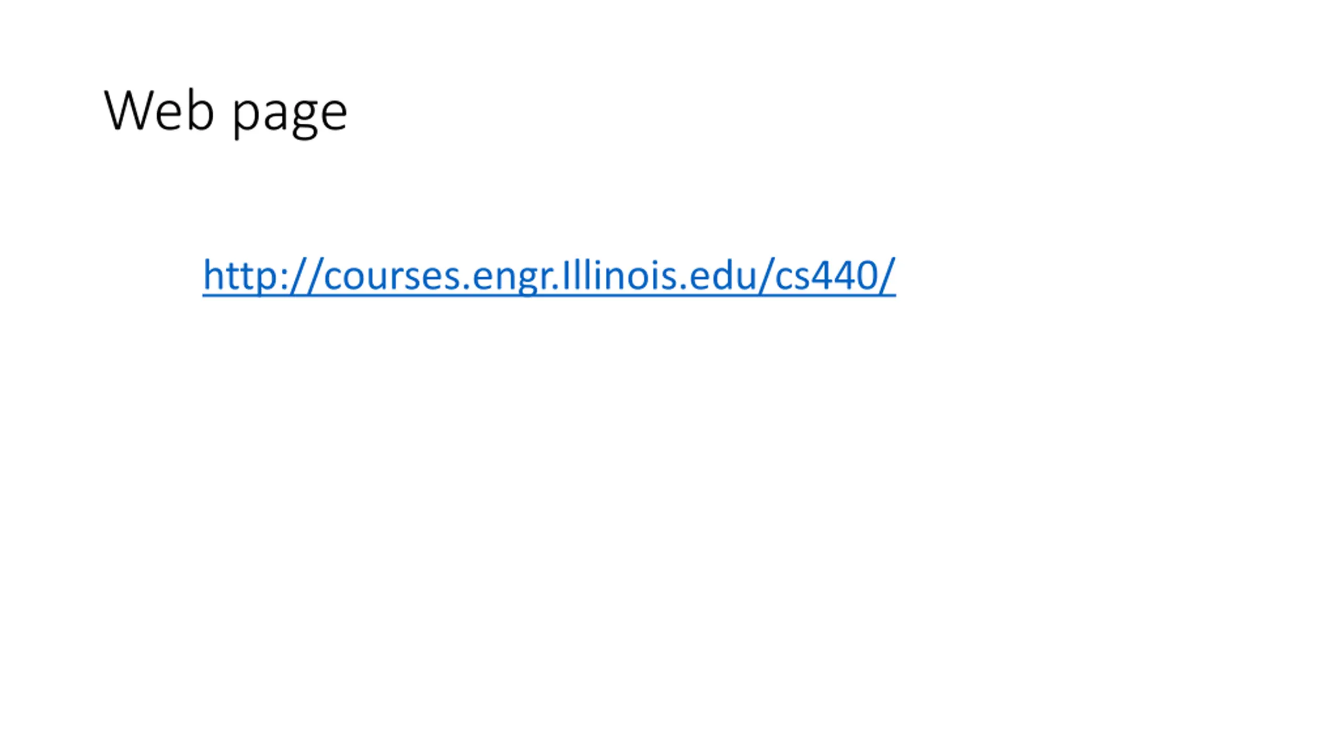This screenshot has height=752, width=1338.
Task: Launch the CS440 course web page link
Action: click(x=549, y=276)
